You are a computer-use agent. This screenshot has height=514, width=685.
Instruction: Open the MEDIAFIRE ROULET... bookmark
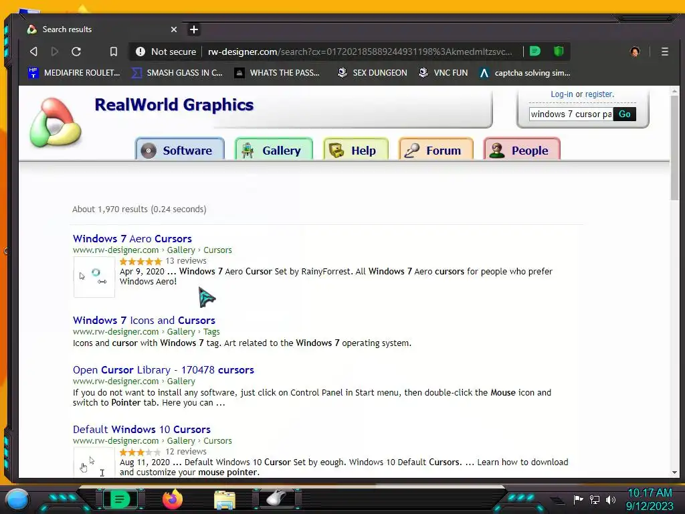pyautogui.click(x=74, y=72)
